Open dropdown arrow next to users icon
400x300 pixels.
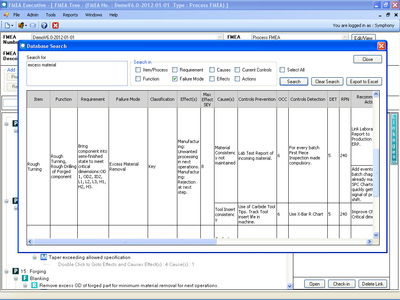pyautogui.click(x=26, y=25)
